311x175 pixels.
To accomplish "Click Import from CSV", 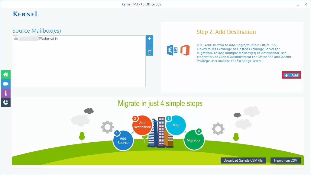I will click(286, 160).
